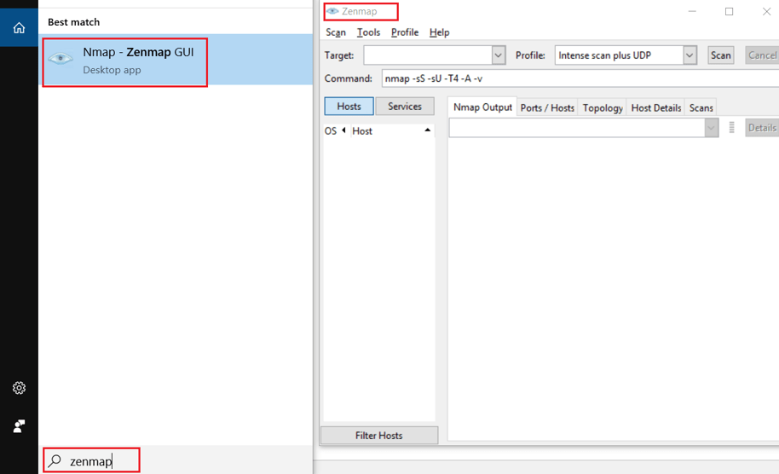Click the Host column header
The width and height of the screenshot is (779, 474).
(391, 130)
